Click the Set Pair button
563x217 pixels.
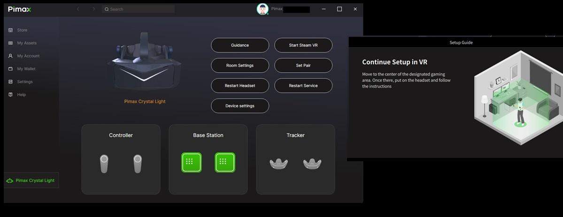(303, 66)
